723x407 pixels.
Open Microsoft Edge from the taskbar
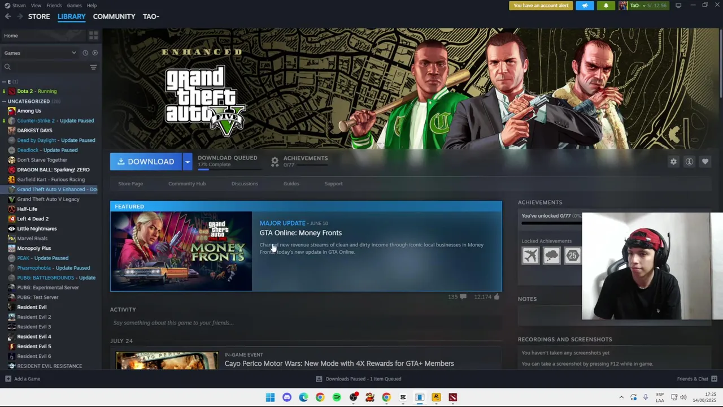[x=303, y=397]
